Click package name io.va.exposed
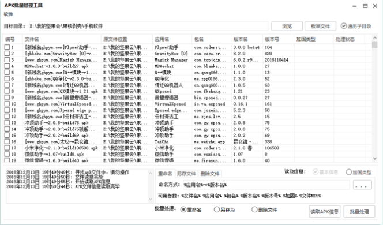This screenshot has width=383, height=225. 209,104
